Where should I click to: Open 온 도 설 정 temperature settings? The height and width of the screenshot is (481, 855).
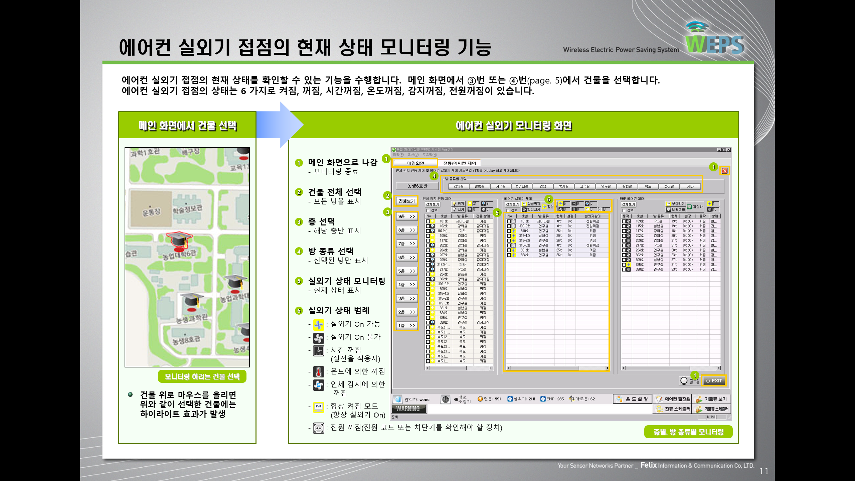tap(633, 399)
